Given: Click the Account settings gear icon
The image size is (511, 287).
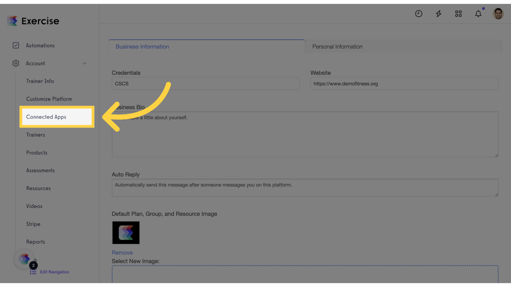Looking at the screenshot, I should coord(16,63).
